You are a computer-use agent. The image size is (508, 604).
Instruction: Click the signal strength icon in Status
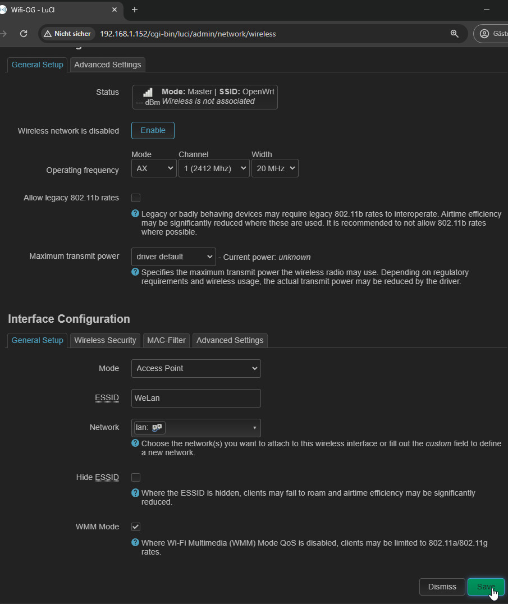tap(148, 93)
